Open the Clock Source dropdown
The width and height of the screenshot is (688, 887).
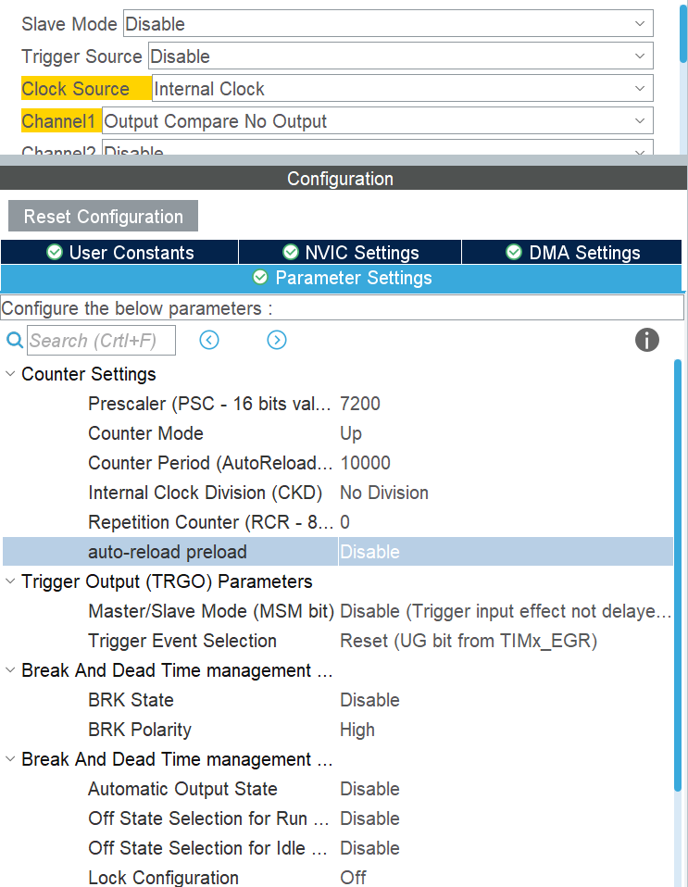tap(402, 89)
